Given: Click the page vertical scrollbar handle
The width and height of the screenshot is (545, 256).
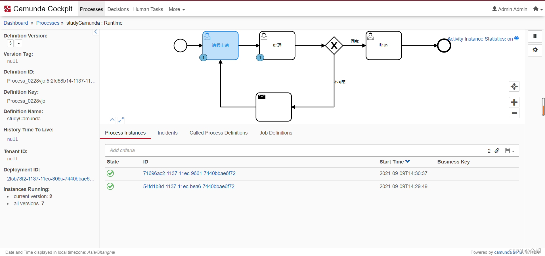Looking at the screenshot, I should coord(543,107).
